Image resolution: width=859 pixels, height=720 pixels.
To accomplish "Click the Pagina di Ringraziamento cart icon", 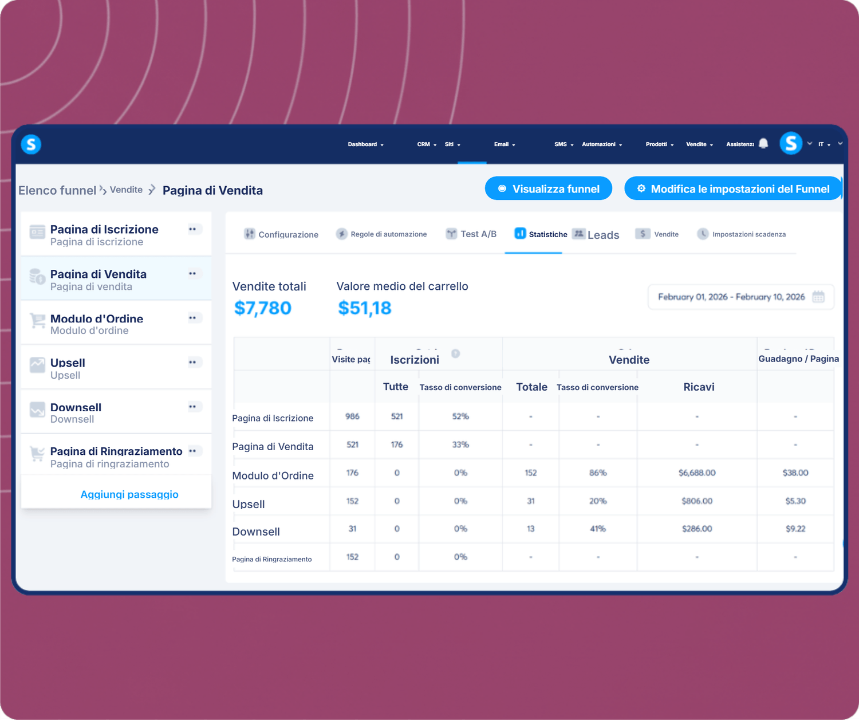I will tap(37, 454).
